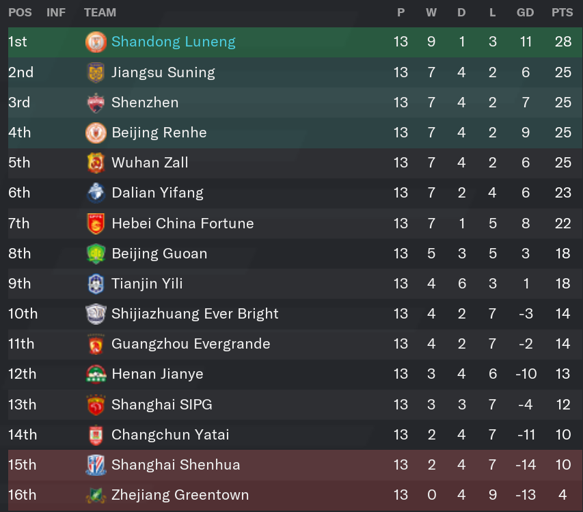Sort table by GD column header
Viewport: 583px width, 512px height.
pyautogui.click(x=525, y=12)
